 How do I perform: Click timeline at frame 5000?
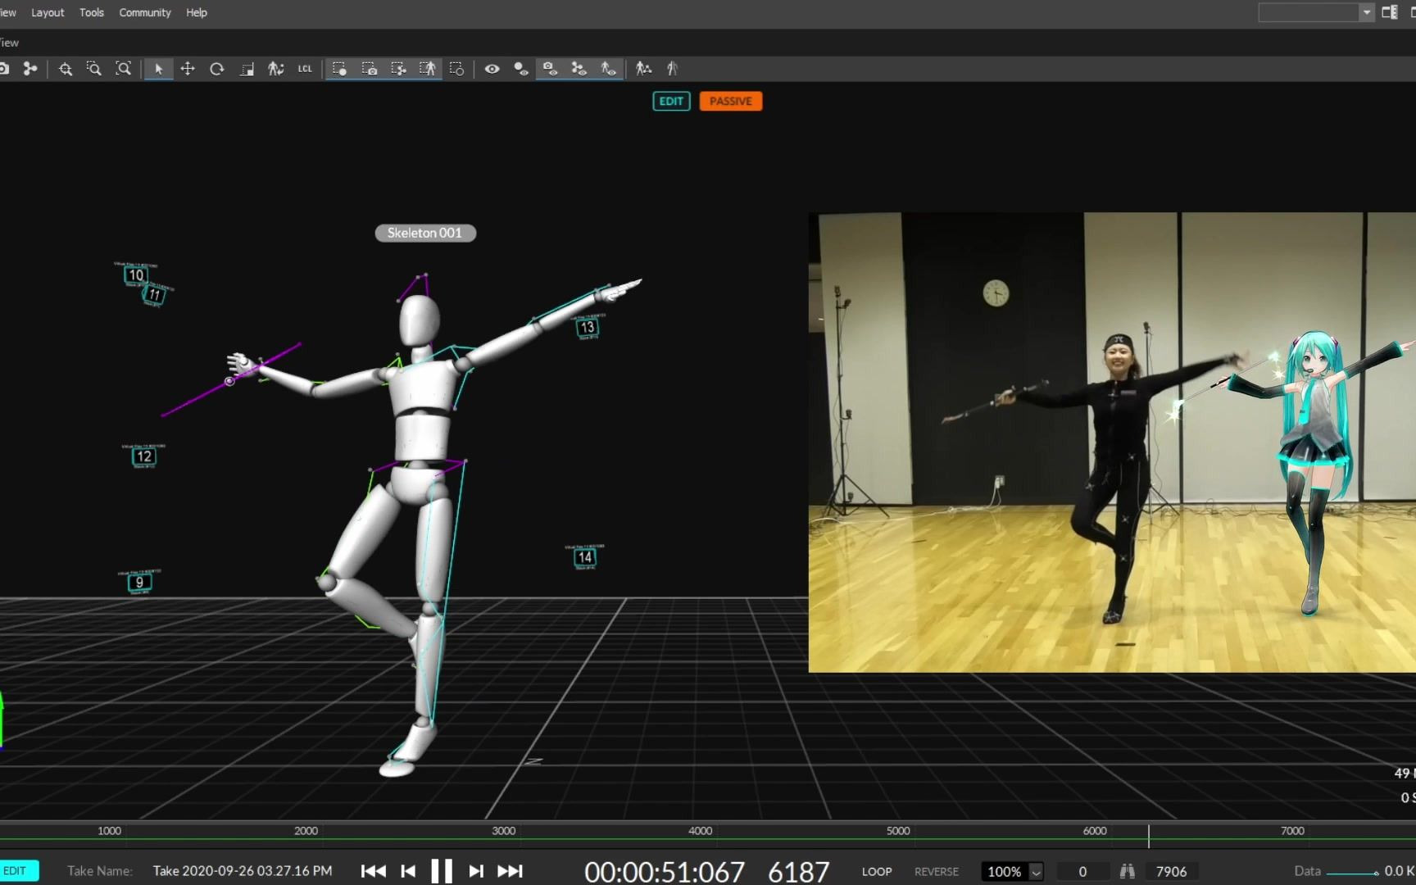pos(898,831)
